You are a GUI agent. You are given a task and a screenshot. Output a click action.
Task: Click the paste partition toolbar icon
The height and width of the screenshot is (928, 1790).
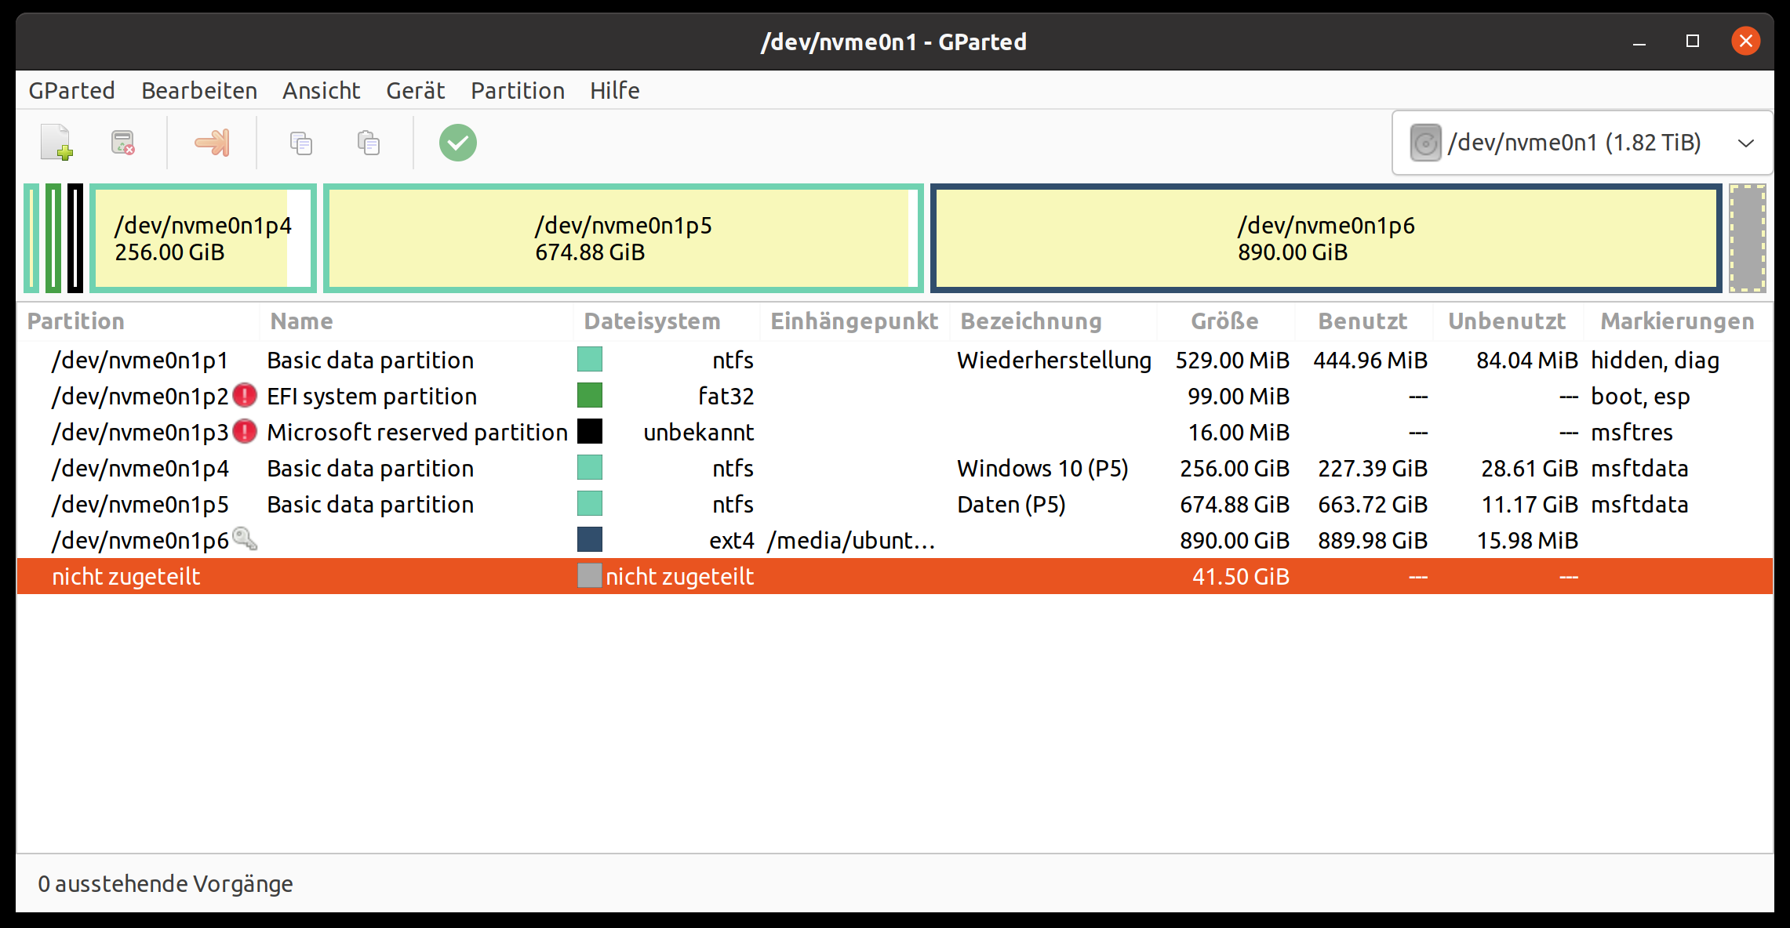[x=369, y=143]
